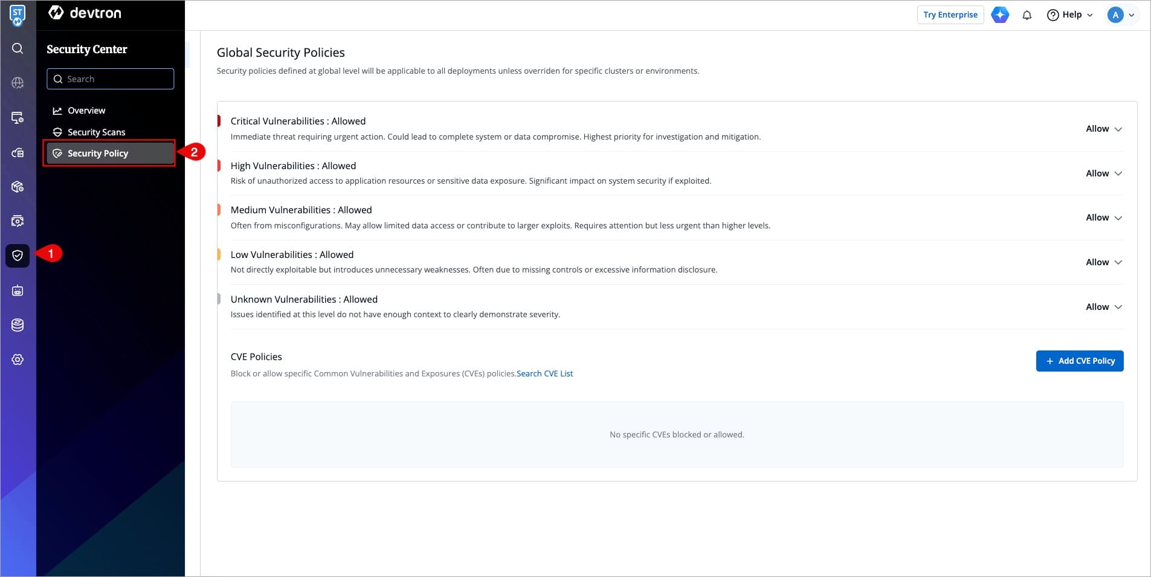Screen dimensions: 1151x577
Task: Click the blue sparkle AI icon
Action: pos(1000,15)
